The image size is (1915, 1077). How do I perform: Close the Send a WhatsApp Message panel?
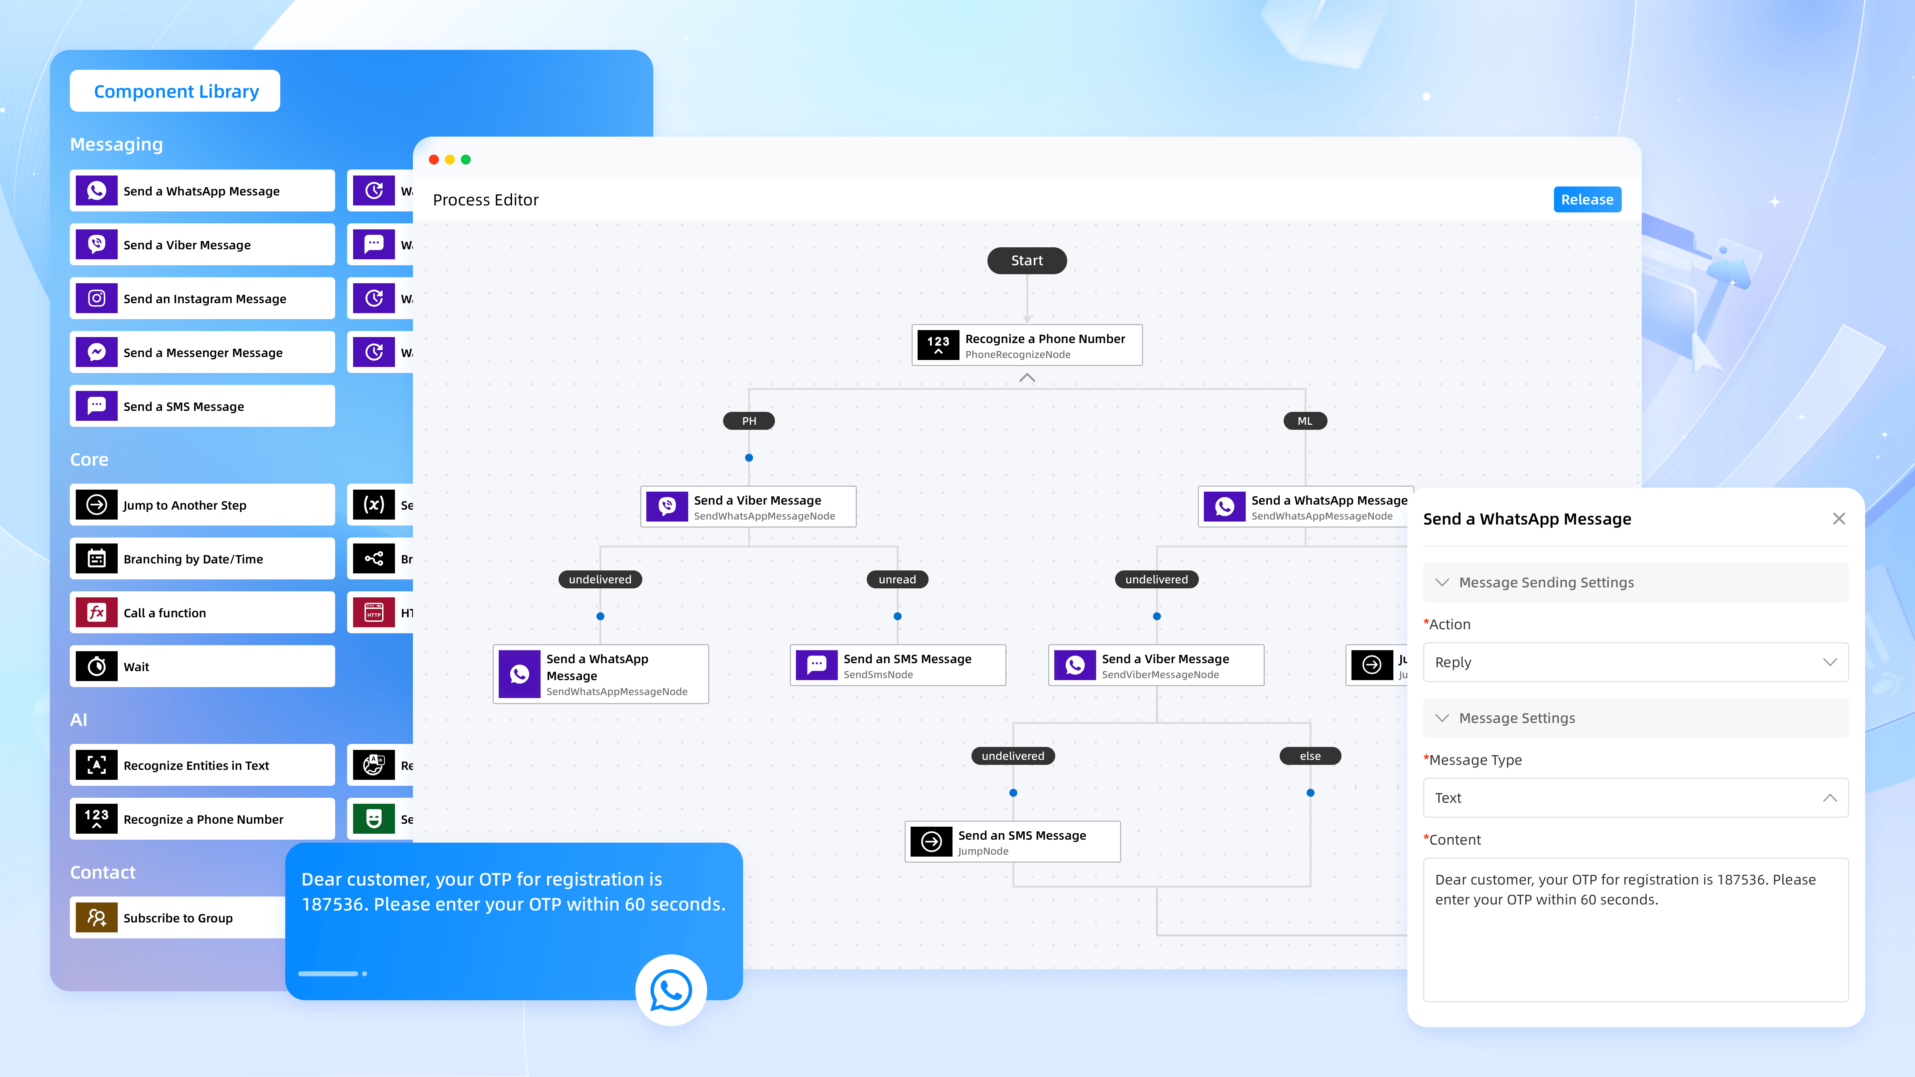(x=1839, y=519)
